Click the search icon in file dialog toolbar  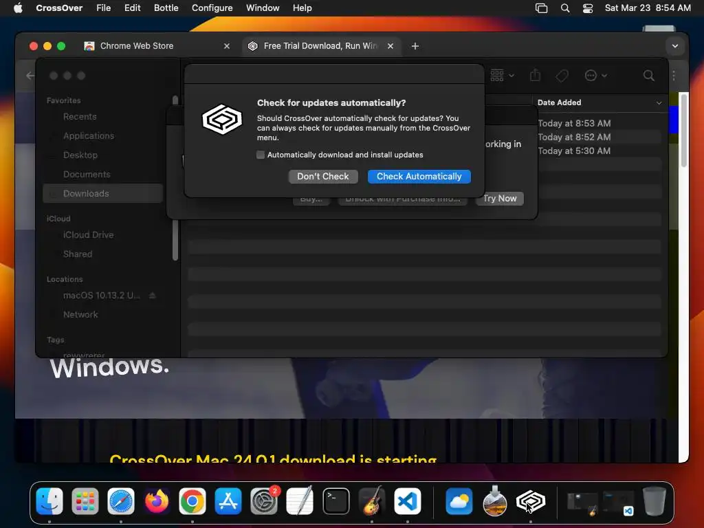point(649,76)
